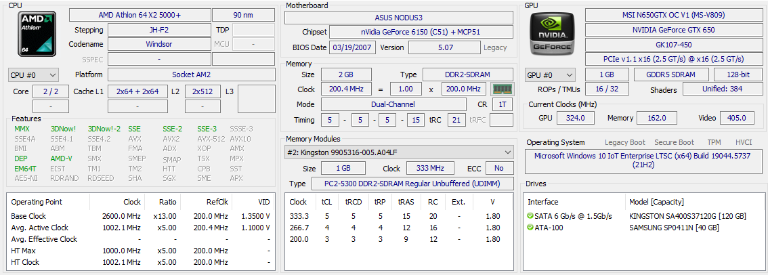This screenshot has width=768, height=275.
Task: Select the Base Clock row label
Action: coord(28,216)
